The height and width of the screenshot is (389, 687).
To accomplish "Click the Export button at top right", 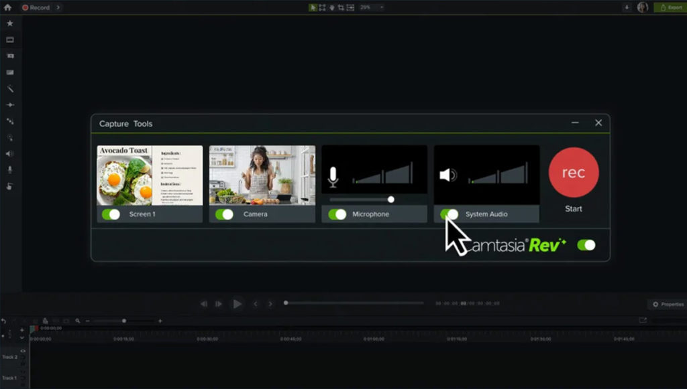I will tap(671, 6).
